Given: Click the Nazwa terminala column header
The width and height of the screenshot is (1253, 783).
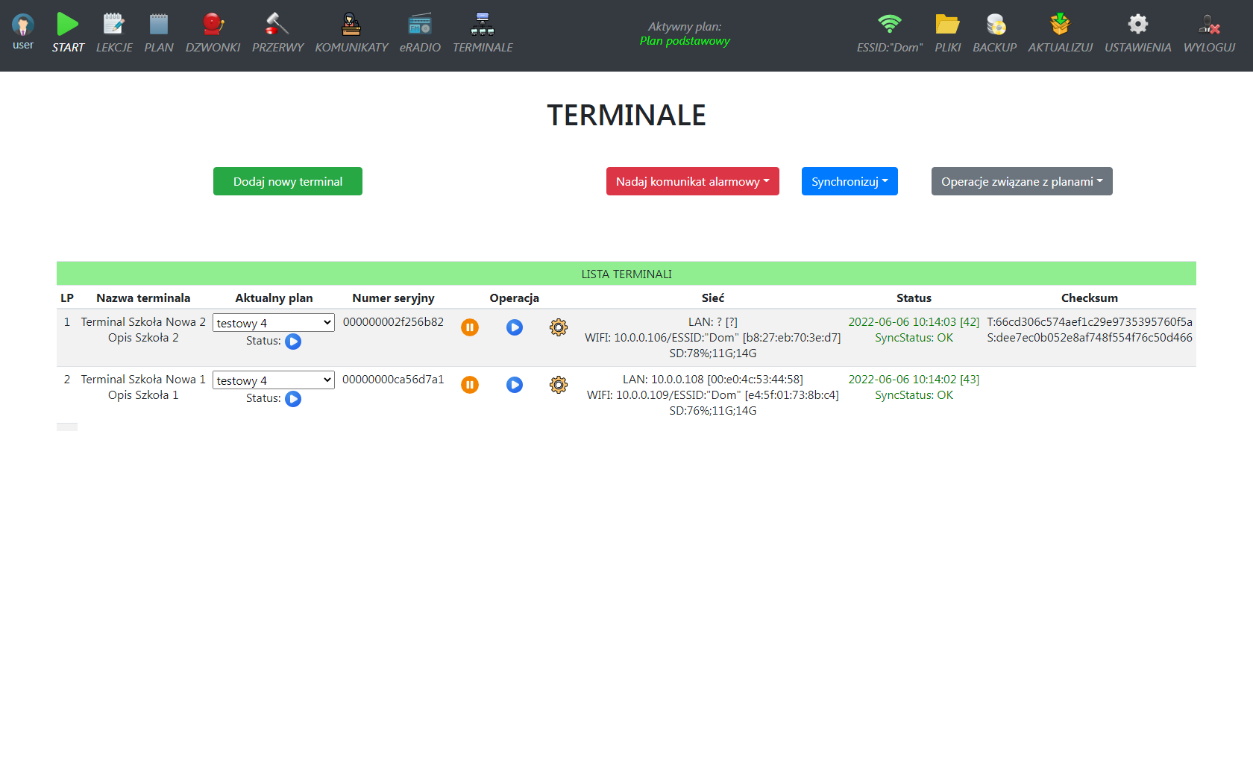Looking at the screenshot, I should coord(143,298).
